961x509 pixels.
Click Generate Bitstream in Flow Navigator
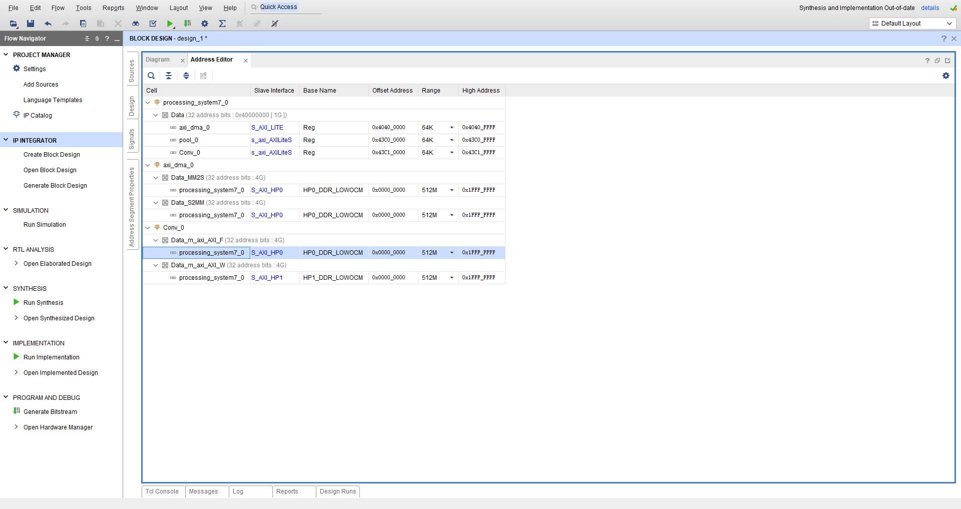pyautogui.click(x=50, y=412)
